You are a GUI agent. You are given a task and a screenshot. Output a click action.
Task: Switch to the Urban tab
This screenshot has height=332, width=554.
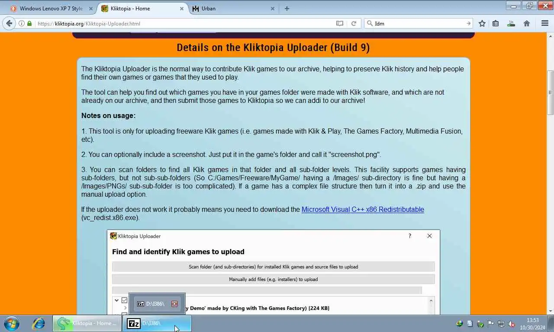(x=234, y=8)
